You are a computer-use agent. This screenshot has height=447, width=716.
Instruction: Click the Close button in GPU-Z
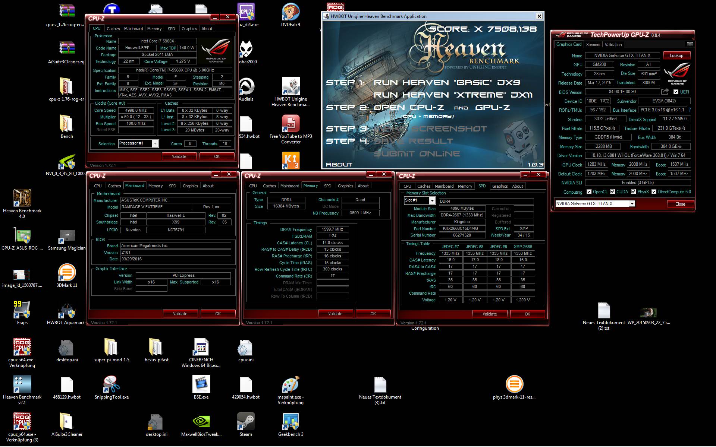pos(680,204)
